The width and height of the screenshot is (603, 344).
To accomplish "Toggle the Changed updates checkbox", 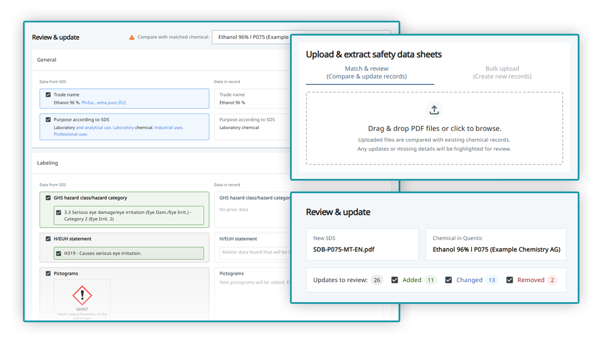I will (x=449, y=280).
